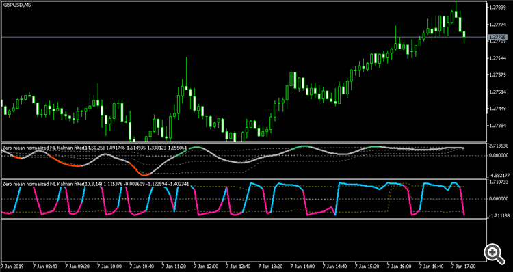Click the 7 Jan 12:00 time label
The image size is (513, 272).
click(x=206, y=267)
